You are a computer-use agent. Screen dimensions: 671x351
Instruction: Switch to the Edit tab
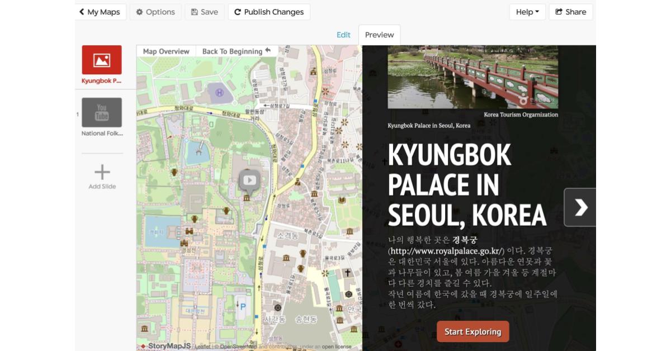tap(343, 34)
